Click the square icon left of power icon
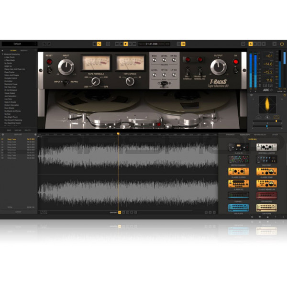 [275, 44]
